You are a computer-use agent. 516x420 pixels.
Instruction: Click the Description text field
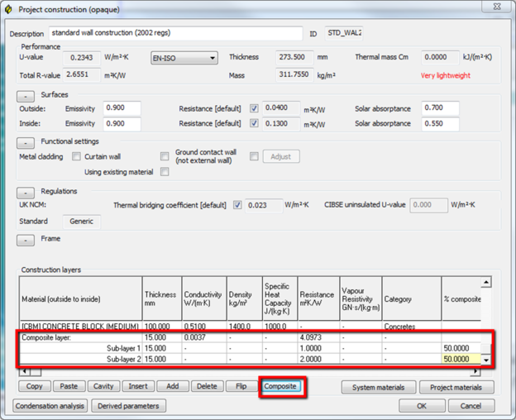(x=175, y=33)
